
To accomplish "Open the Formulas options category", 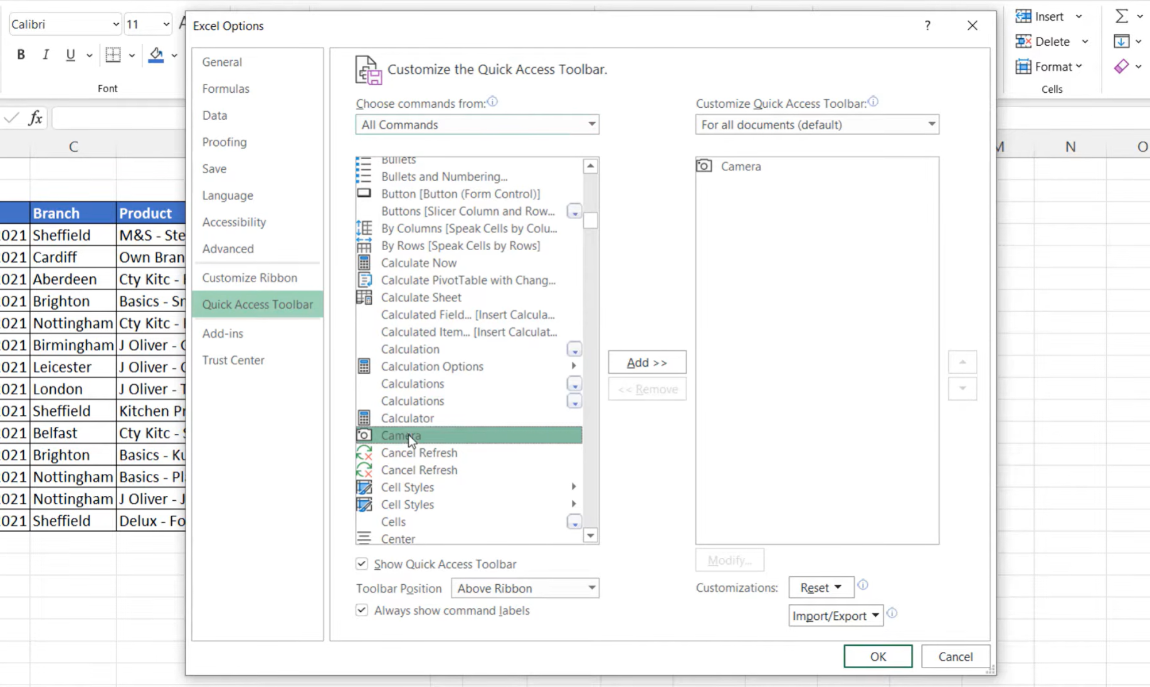I will point(226,88).
